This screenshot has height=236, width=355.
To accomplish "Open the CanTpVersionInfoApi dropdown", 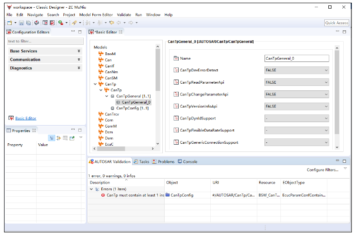I will click(x=297, y=106).
